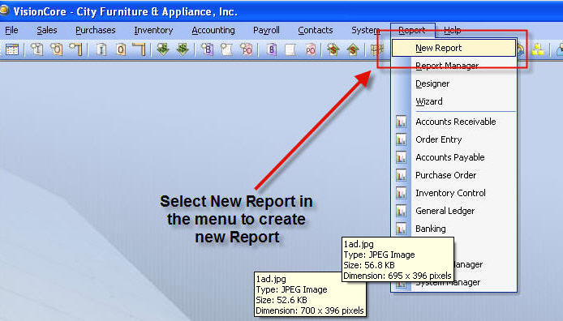
Task: Open the Payroll menu
Action: 266,30
